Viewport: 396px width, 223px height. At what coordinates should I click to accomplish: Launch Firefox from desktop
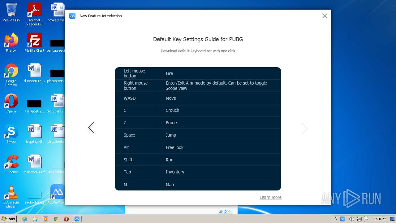[11, 43]
